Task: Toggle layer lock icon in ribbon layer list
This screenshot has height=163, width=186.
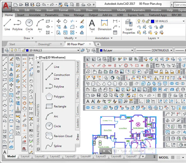Action: [148, 21]
